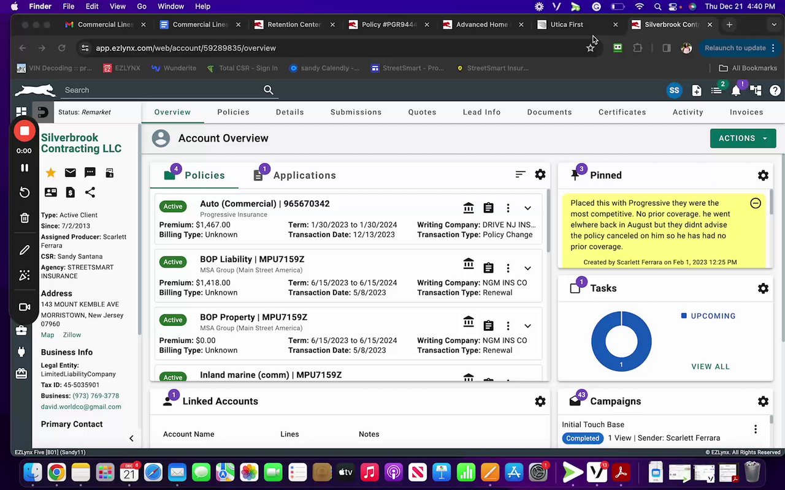This screenshot has height=490, width=785.
Task: Open the add new document icon in header
Action: (x=697, y=91)
